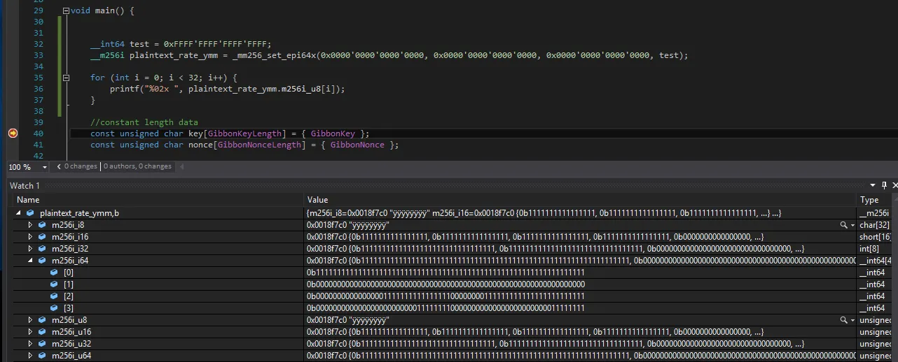Click the cube icon next to m256i_i64
898x362 pixels.
(41, 261)
